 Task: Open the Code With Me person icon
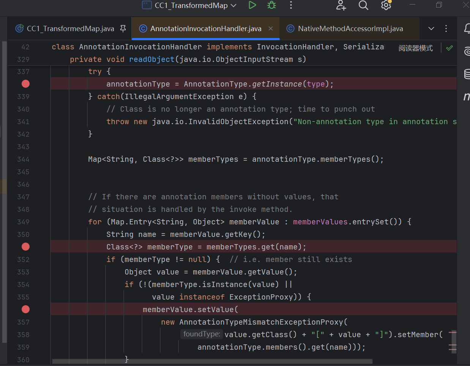(341, 5)
